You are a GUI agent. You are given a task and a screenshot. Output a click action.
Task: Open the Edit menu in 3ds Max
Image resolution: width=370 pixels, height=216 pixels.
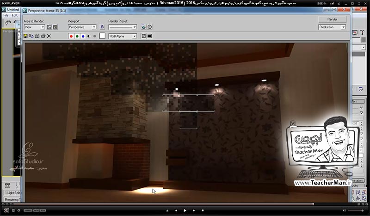click(15, 15)
